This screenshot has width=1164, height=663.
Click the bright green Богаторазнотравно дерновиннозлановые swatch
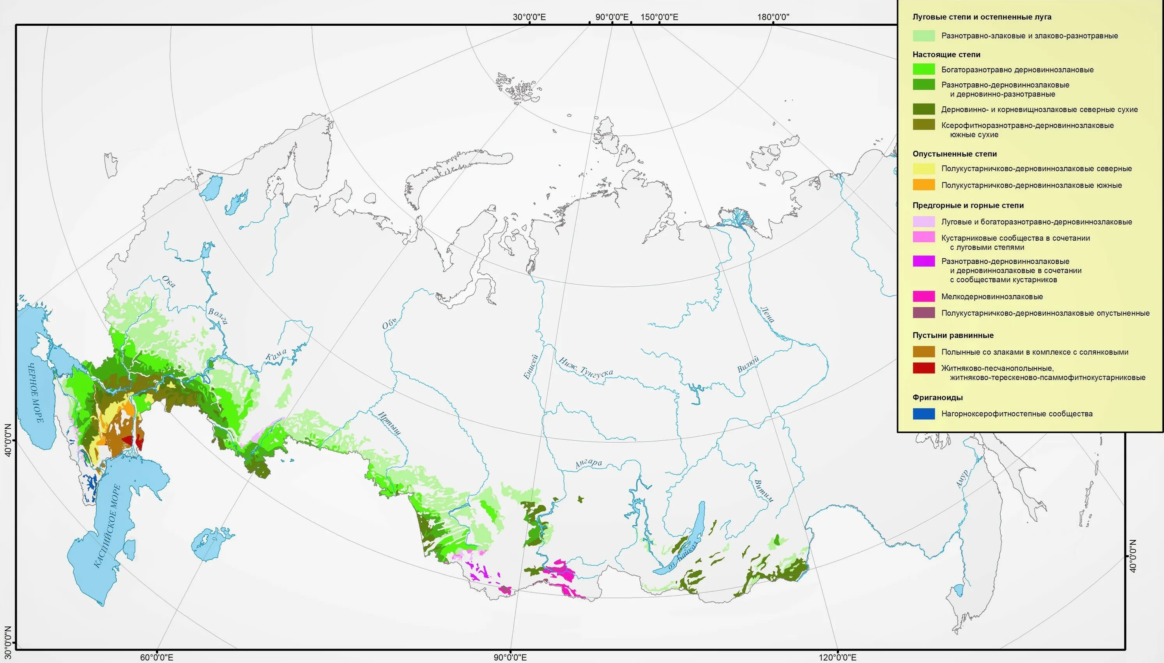[924, 69]
